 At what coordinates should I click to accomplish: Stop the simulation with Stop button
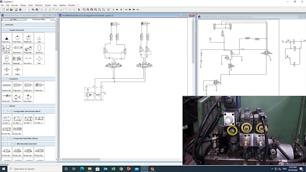pyautogui.click(x=113, y=9)
